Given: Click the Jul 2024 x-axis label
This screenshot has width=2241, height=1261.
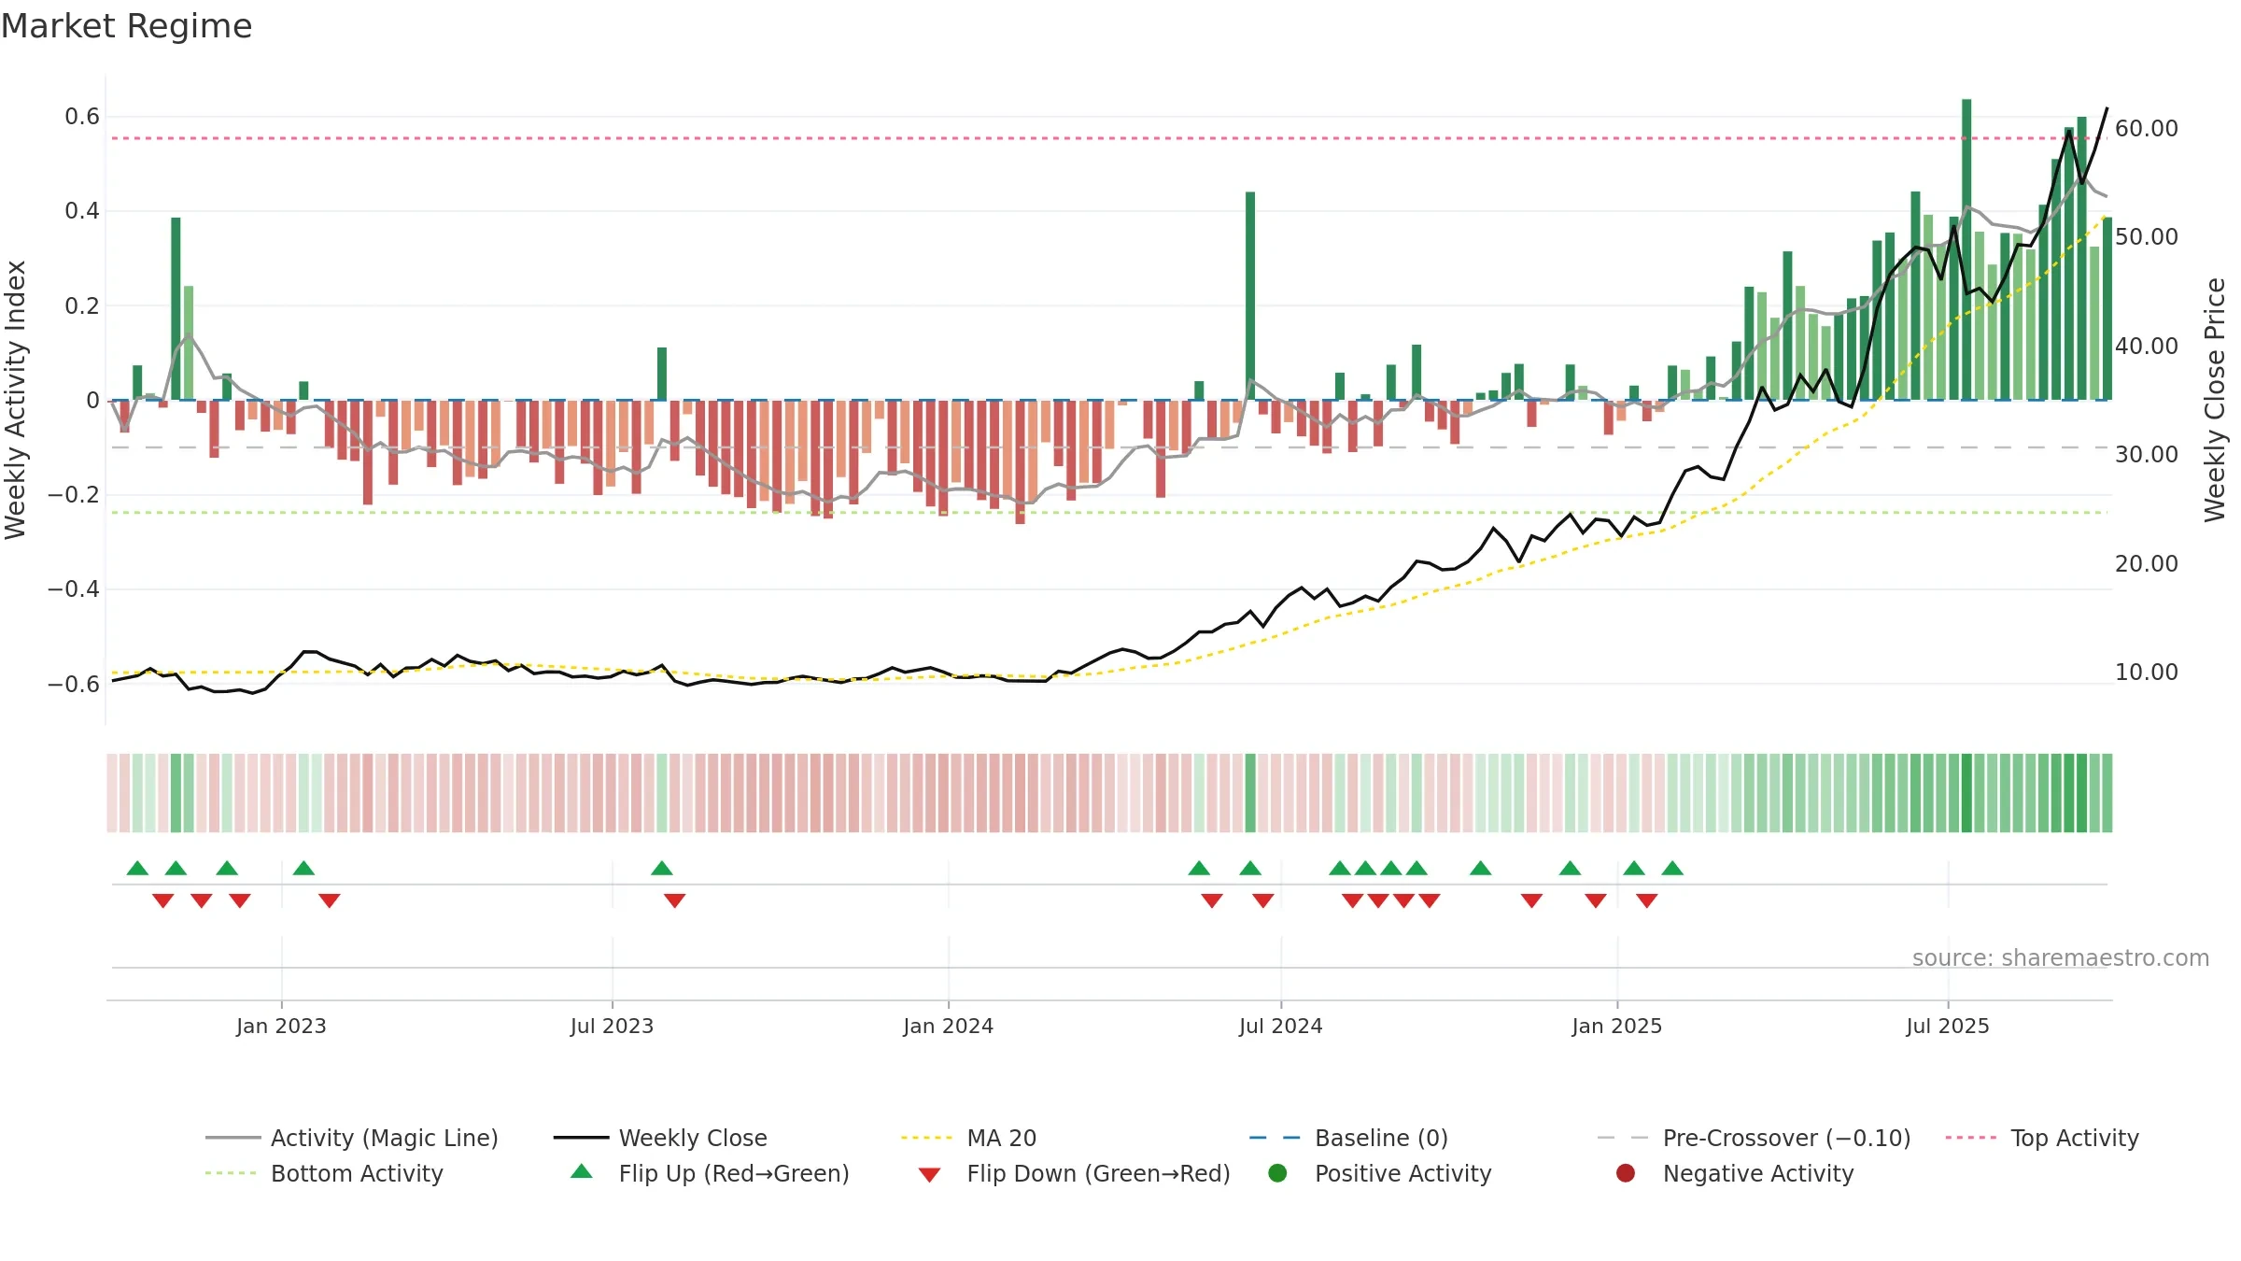Looking at the screenshot, I should [1280, 1027].
